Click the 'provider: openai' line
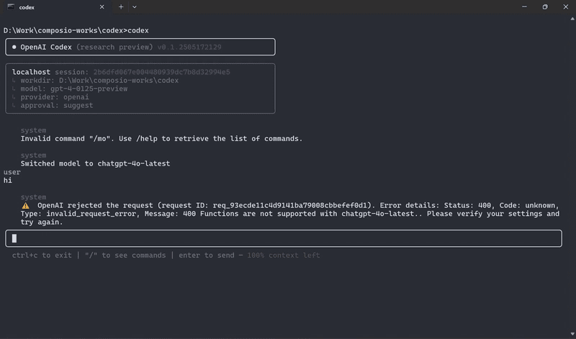This screenshot has height=339, width=576. [x=55, y=97]
